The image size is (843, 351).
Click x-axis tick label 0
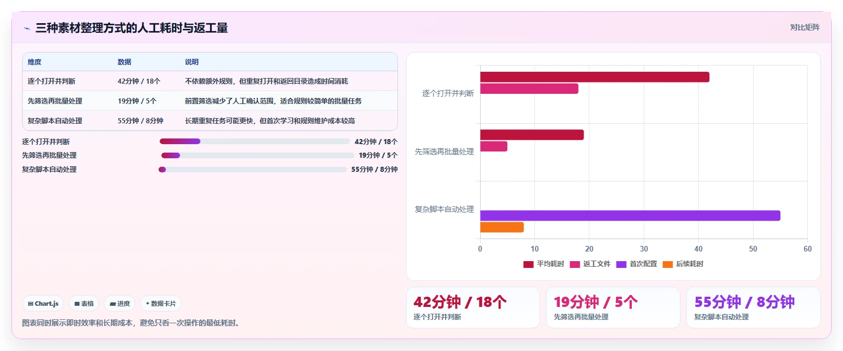point(480,249)
